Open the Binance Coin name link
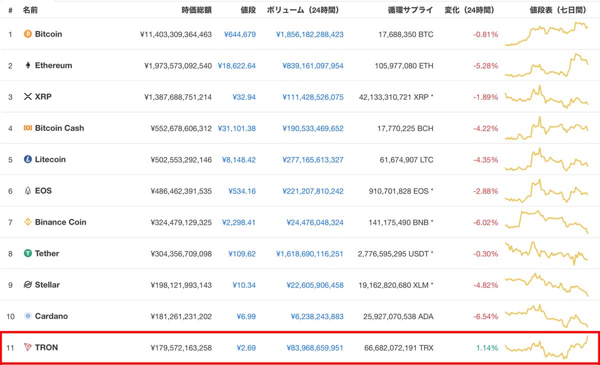Image resolution: width=600 pixels, height=365 pixels. pyautogui.click(x=60, y=222)
